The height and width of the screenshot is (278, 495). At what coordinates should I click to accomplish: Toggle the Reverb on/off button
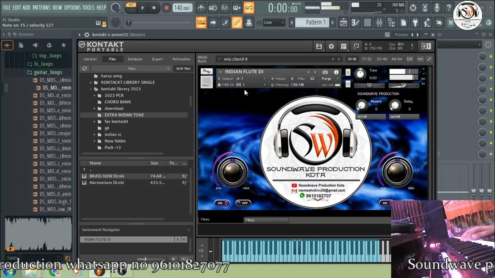370,117
